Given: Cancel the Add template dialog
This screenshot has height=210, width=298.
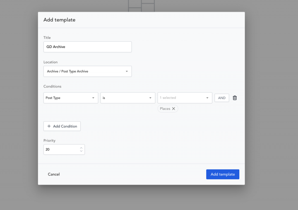Looking at the screenshot, I should (x=54, y=174).
